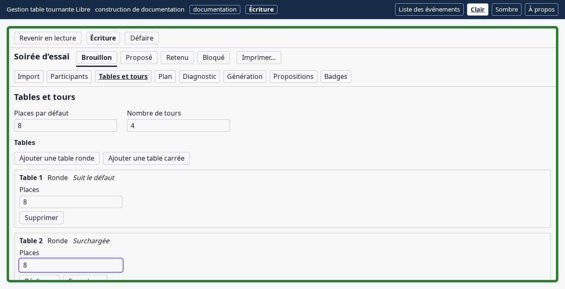Click Ajouter une table ronde

57,158
